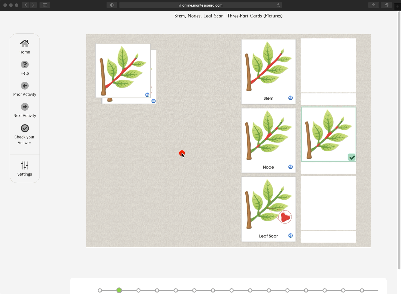Select the Stem labeled control card
This screenshot has width=401, height=294.
pyautogui.click(x=268, y=71)
